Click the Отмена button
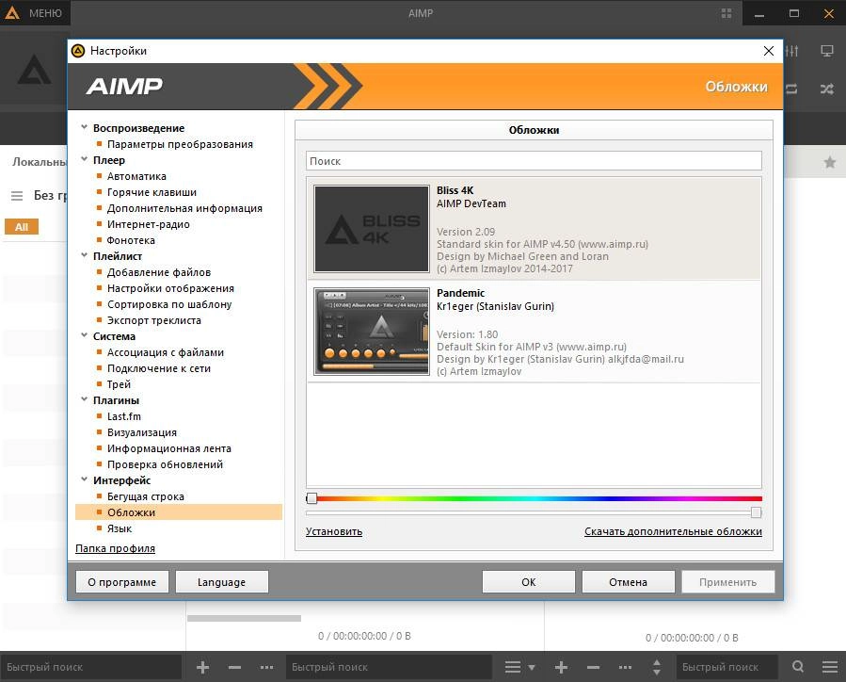Screen dimensions: 846x682 [x=628, y=582]
